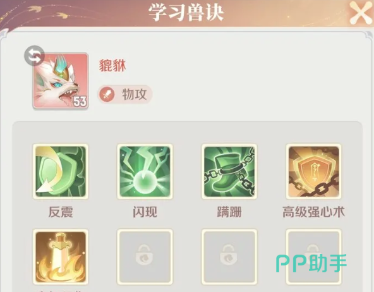Click the 反震 skill label
This screenshot has width=374, height=292.
click(x=61, y=212)
